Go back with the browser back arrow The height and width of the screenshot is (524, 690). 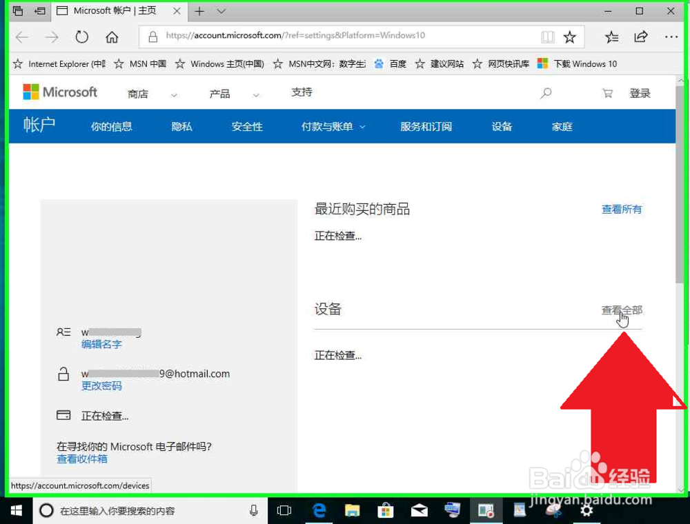(22, 37)
